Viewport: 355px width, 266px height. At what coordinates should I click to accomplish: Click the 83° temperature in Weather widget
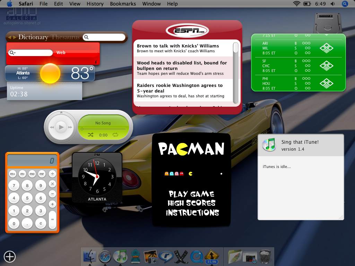pos(82,73)
